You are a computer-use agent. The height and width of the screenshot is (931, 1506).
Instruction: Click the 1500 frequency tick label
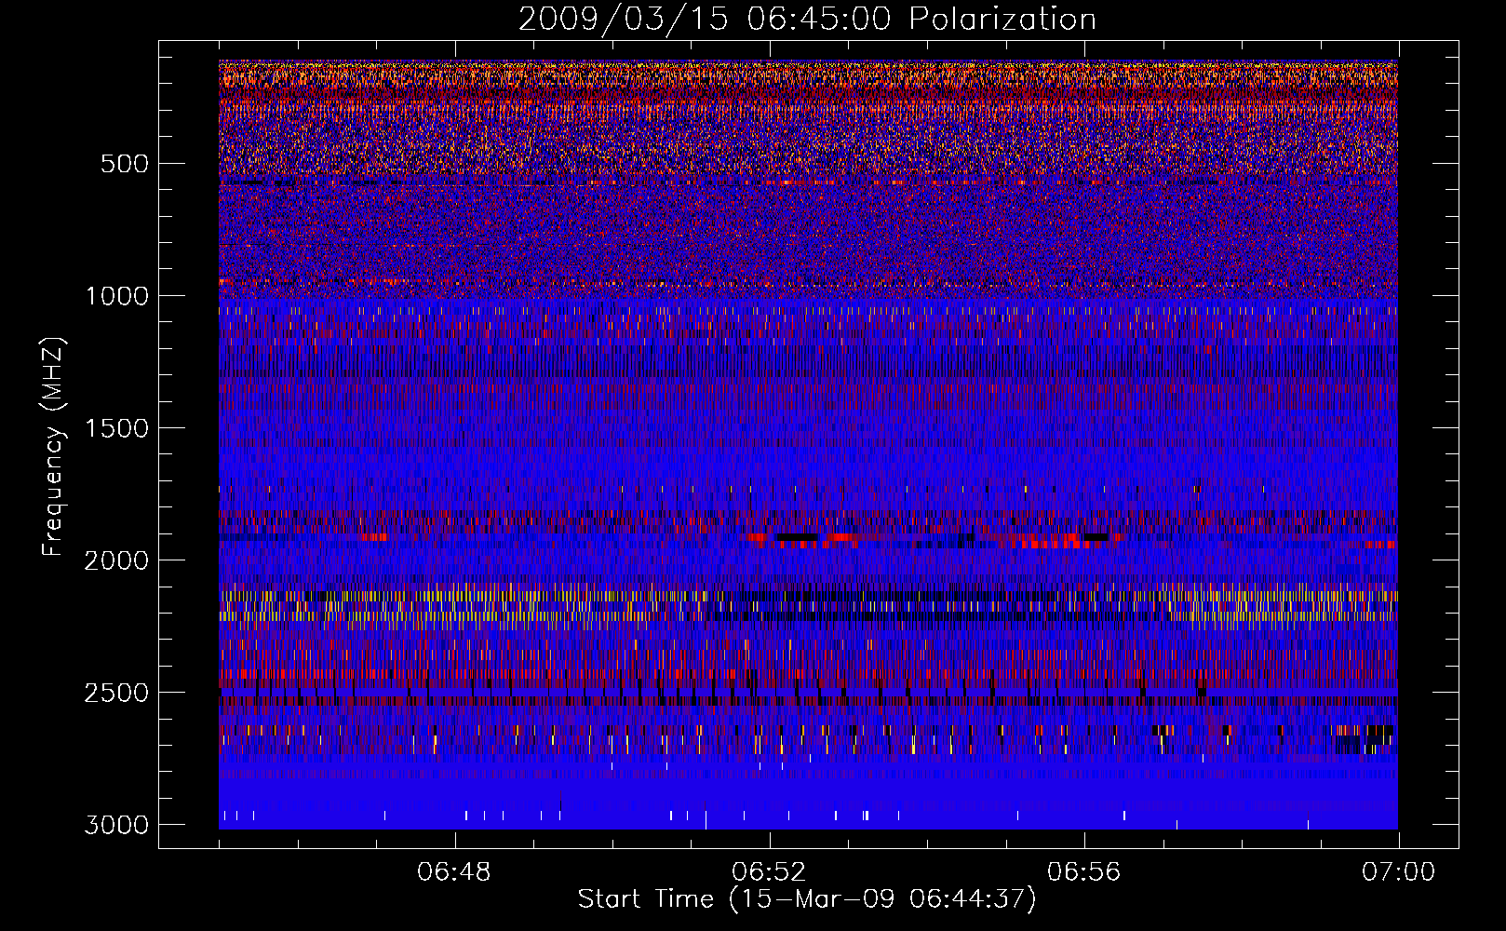point(116,428)
